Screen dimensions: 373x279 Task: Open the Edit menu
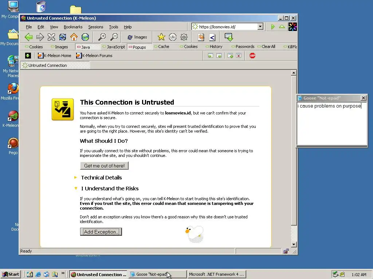click(41, 27)
